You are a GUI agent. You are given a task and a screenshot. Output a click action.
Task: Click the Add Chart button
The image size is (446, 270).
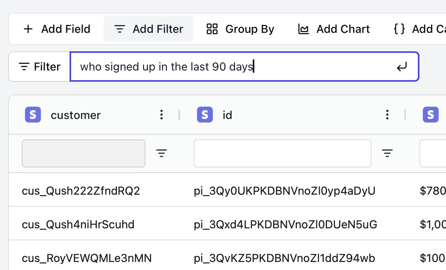[x=333, y=29]
